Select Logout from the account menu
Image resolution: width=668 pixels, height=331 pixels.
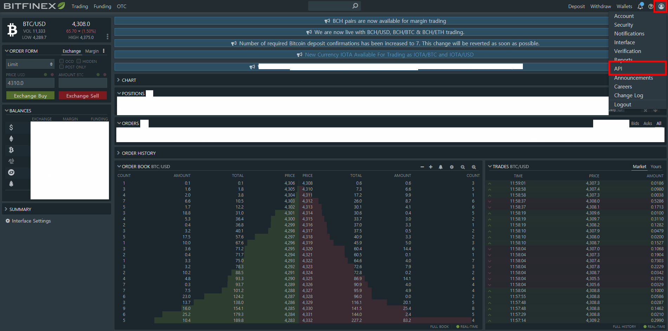coord(622,105)
